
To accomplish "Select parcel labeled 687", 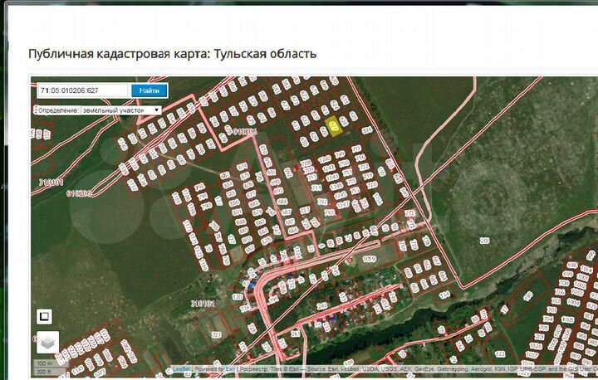I will tap(287, 212).
